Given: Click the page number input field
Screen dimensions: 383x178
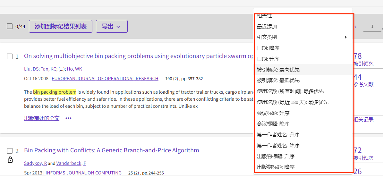Looking at the screenshot, I should tap(372, 27).
